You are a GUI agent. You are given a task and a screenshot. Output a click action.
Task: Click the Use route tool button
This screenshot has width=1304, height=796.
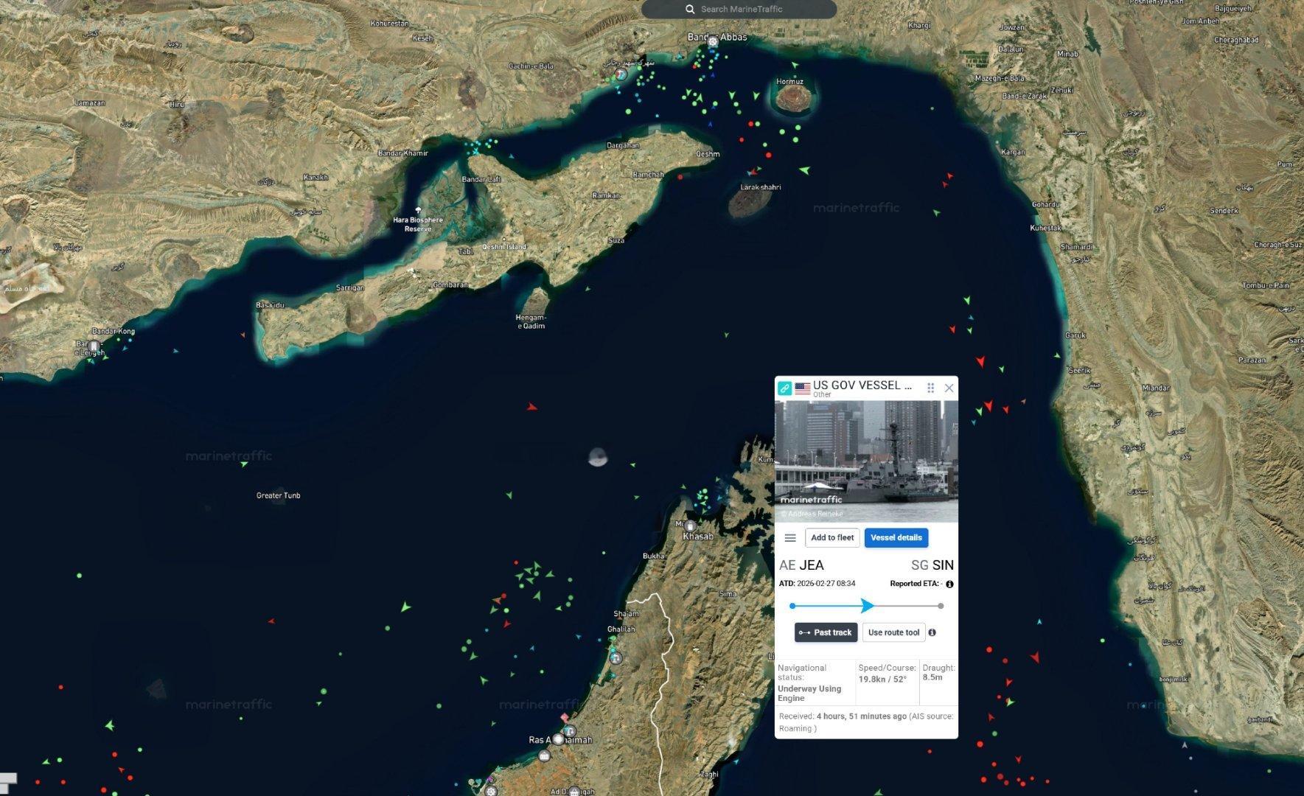pyautogui.click(x=893, y=632)
